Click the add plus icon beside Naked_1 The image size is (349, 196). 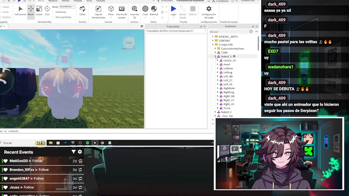[234, 56]
